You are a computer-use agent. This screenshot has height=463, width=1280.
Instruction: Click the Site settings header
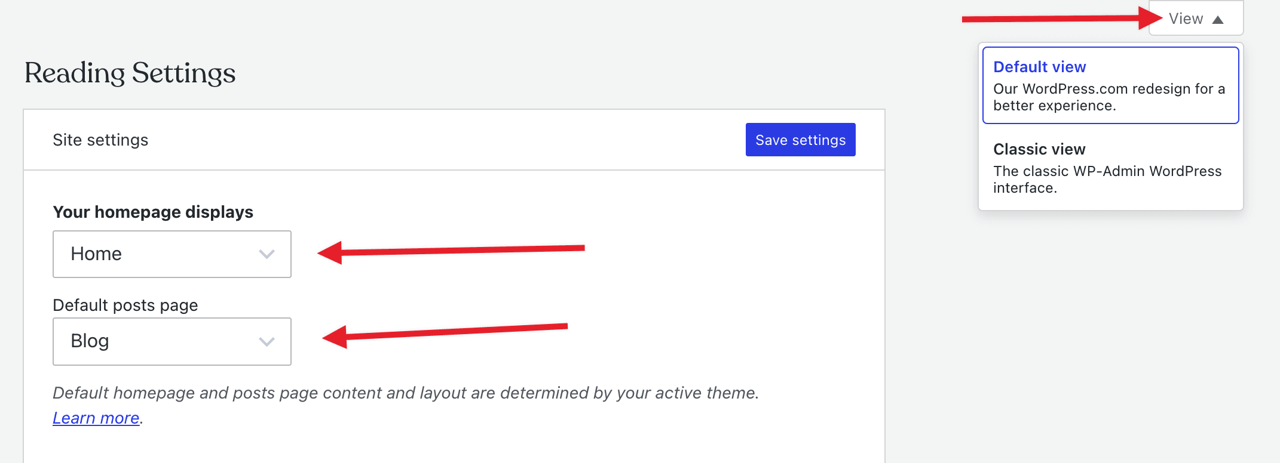[100, 140]
